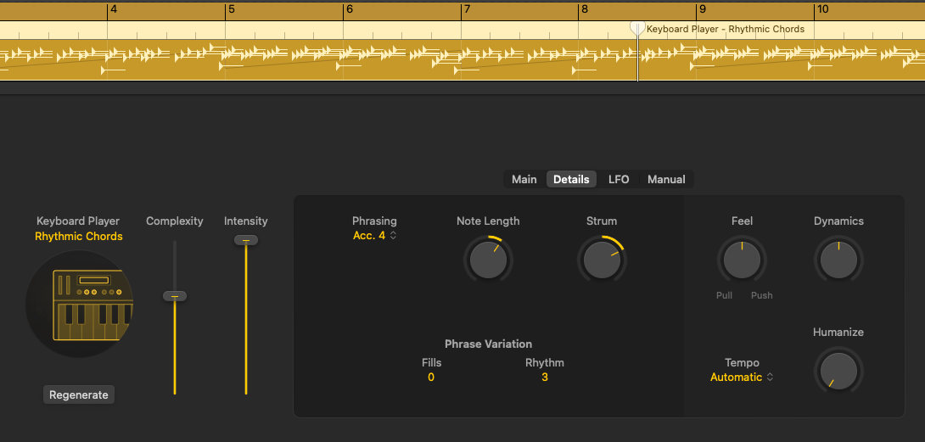
Task: Click the Humanize knob
Action: tap(838, 371)
